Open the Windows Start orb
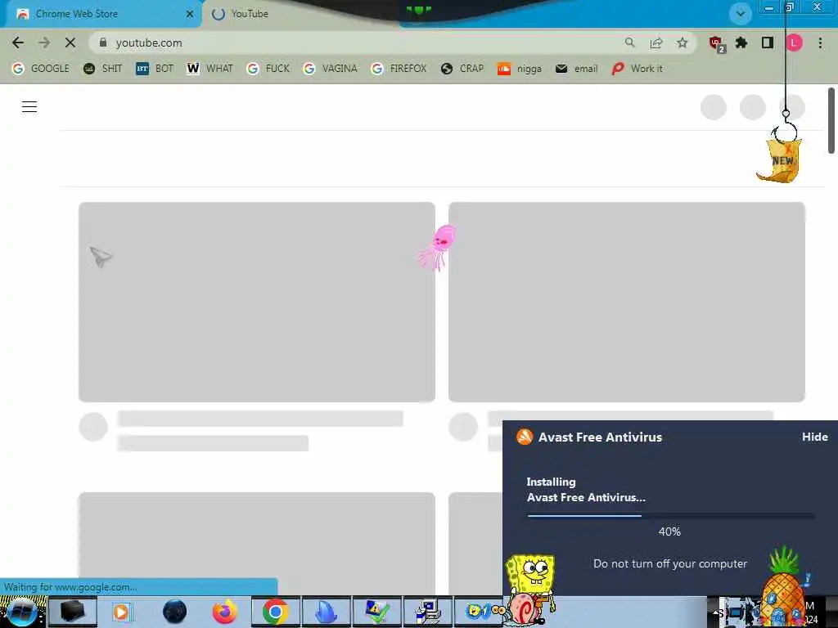The width and height of the screenshot is (838, 628). pos(22,612)
